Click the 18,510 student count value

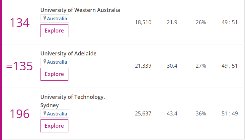coord(143,23)
